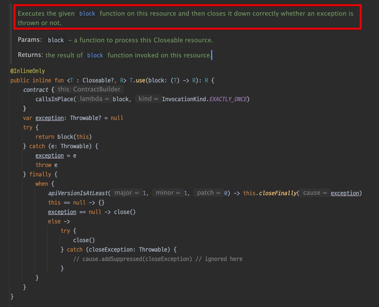Click the "EXACTLY_ONCE" enum constant
The image size is (379, 307).
click(228, 99)
